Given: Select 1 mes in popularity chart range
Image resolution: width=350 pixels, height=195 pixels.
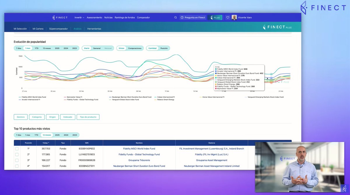Looking at the screenshot, I should (28, 48).
